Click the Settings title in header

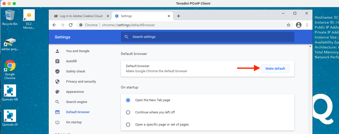[x=62, y=37]
